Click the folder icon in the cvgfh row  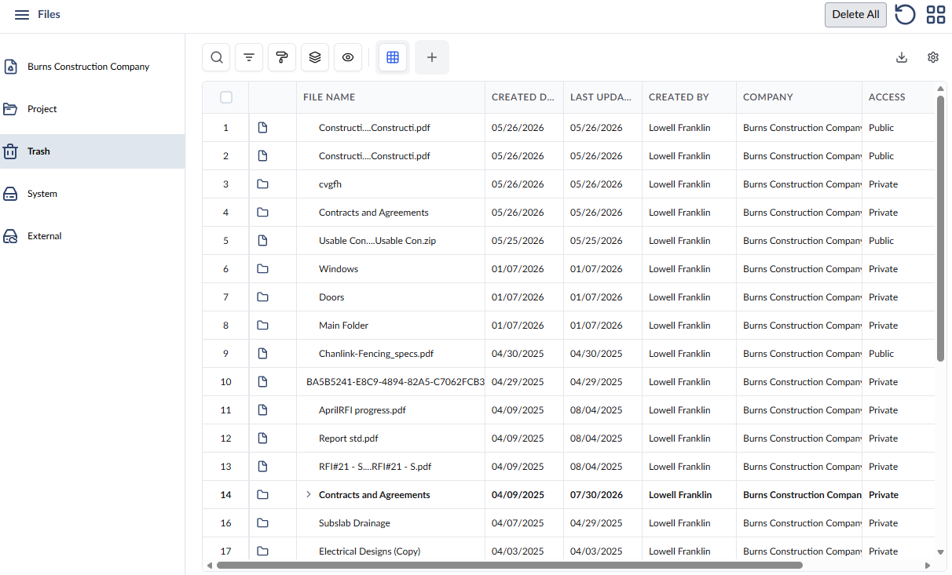263,184
